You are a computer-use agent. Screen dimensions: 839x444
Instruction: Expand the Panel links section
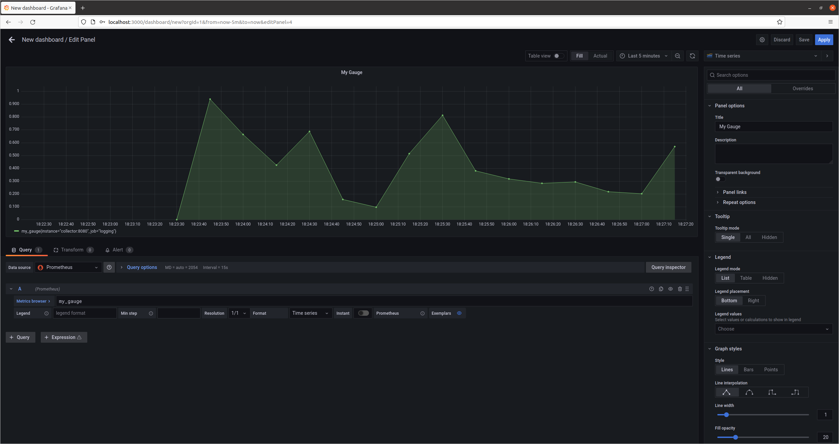[735, 192]
